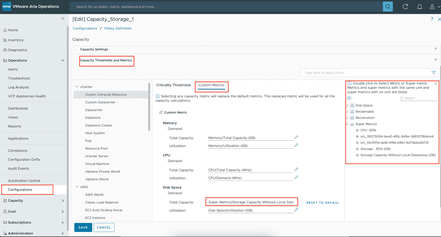Expand the Capacity Settings section
Viewport: 441px width, 237px height.
(x=435, y=49)
